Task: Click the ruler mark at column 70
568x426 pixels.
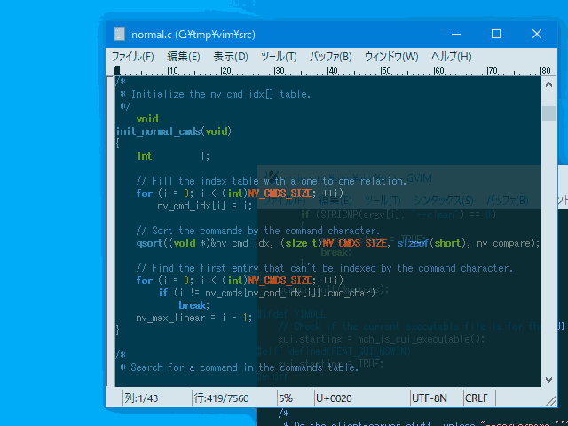Action: coord(493,71)
